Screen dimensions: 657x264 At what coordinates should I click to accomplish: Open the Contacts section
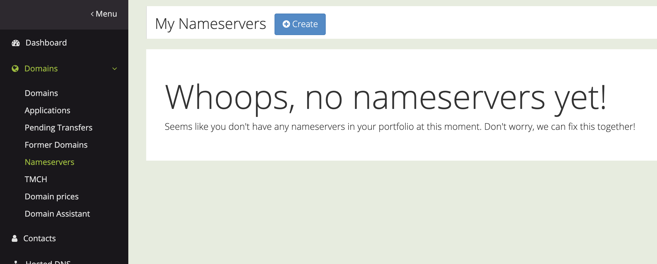click(x=39, y=238)
